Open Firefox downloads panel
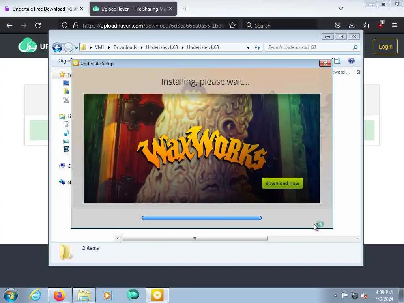Image resolution: width=404 pixels, height=303 pixels. pos(352,25)
